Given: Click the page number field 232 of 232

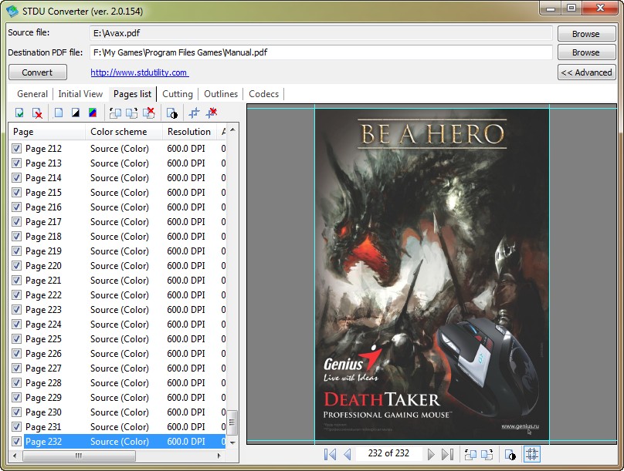Looking at the screenshot, I should tap(388, 453).
